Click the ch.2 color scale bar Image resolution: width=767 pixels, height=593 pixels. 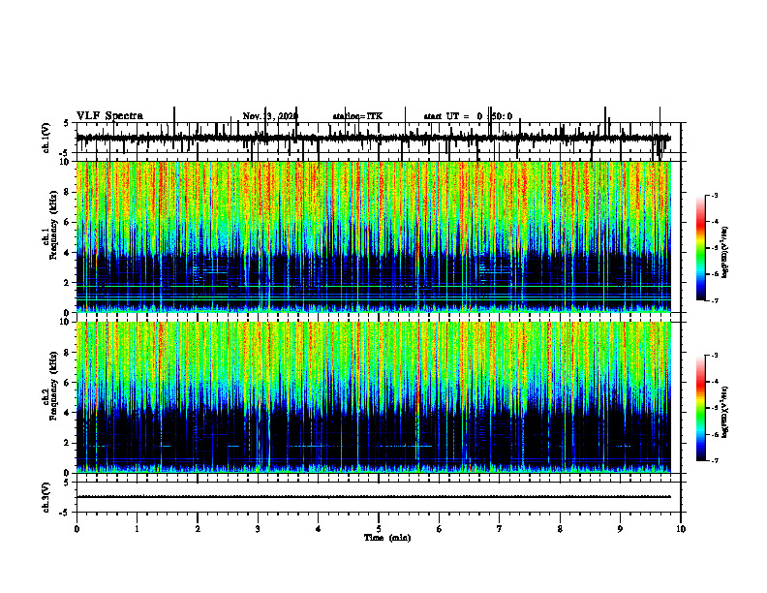[x=701, y=408]
